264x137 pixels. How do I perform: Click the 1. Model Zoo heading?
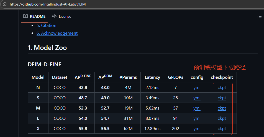coord(47,48)
